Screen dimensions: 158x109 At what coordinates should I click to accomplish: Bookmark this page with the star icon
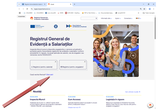144,9
